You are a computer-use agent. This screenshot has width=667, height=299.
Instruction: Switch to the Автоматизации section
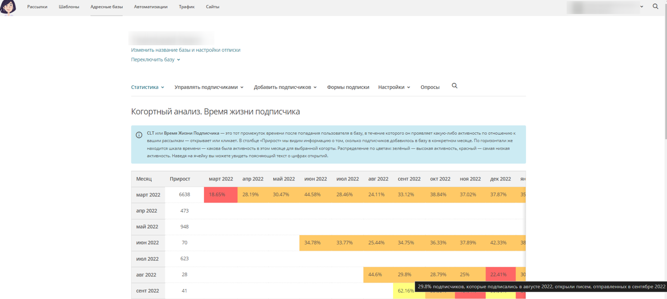(x=151, y=7)
